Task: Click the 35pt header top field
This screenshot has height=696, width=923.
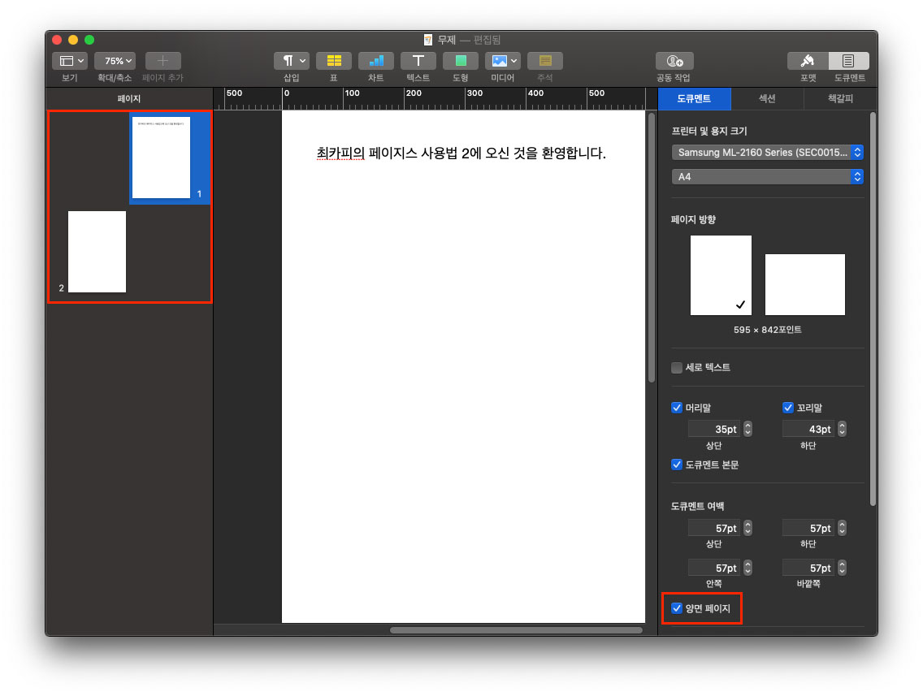Action: coord(714,430)
